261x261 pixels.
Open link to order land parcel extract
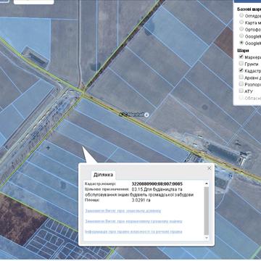coord(123,211)
